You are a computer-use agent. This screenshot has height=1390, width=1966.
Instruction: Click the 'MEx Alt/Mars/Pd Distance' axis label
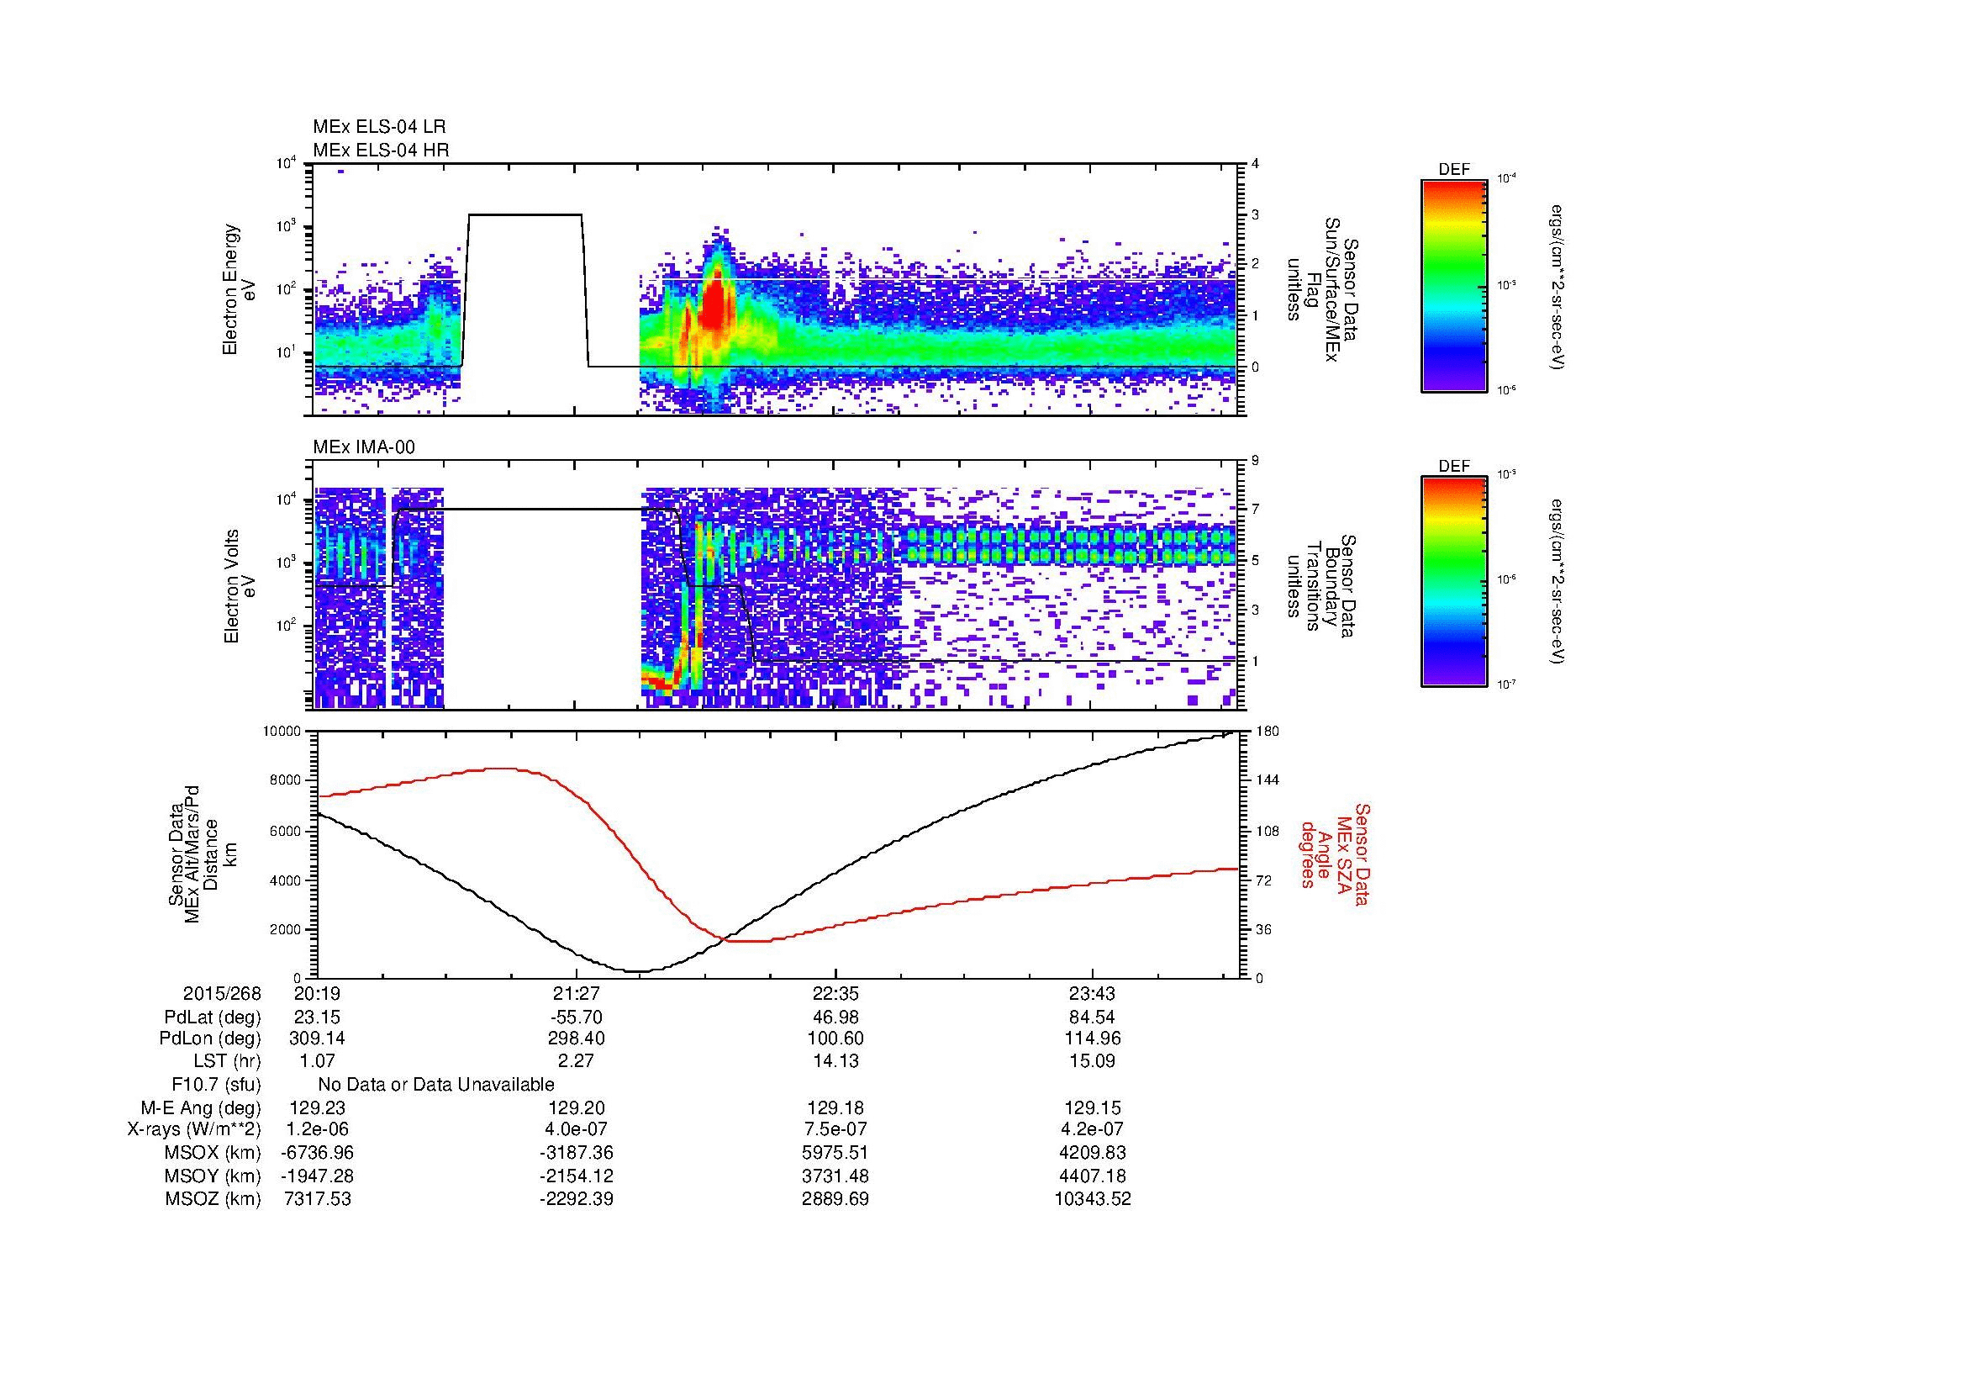tap(202, 854)
